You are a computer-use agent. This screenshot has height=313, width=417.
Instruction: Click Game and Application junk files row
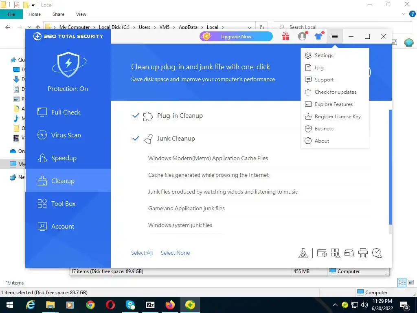tap(187, 208)
